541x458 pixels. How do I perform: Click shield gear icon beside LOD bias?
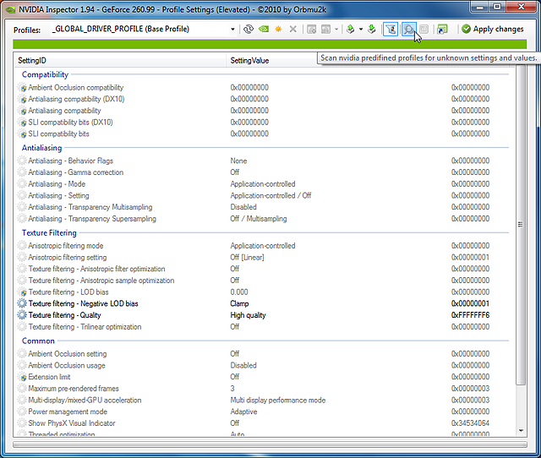coord(22,292)
